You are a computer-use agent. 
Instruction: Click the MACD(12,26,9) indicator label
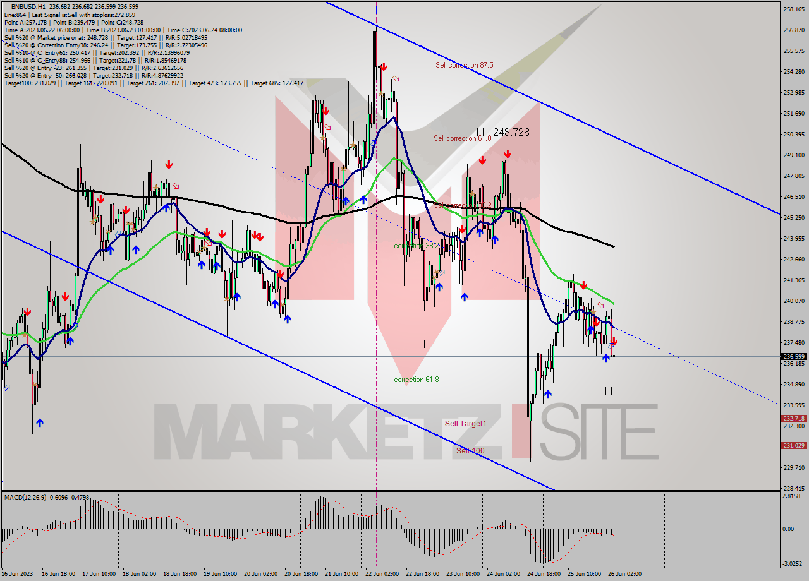[x=47, y=498]
